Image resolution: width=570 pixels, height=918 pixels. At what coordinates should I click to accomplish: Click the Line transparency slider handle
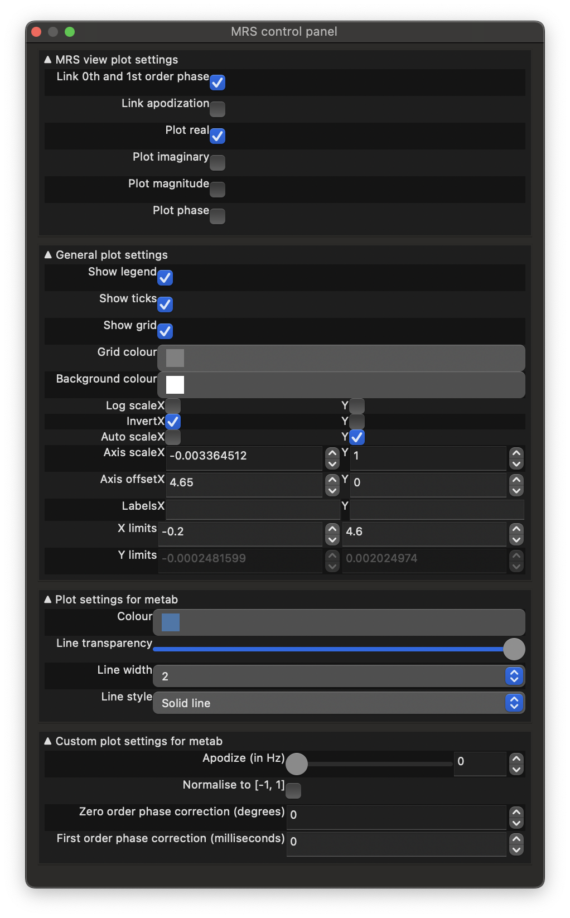(x=514, y=649)
